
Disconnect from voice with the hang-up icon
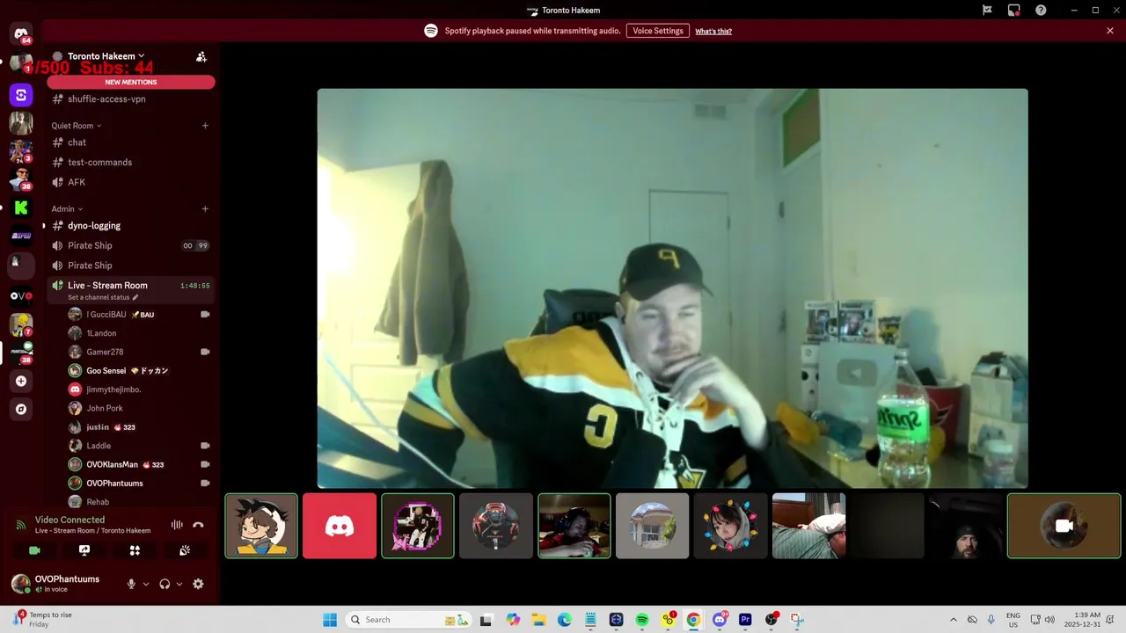tap(198, 525)
